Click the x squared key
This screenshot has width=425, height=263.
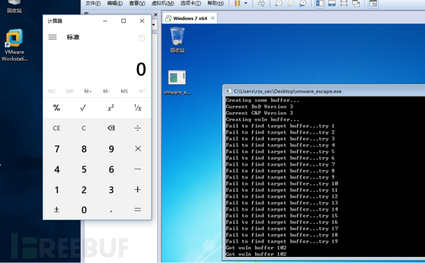(111, 108)
